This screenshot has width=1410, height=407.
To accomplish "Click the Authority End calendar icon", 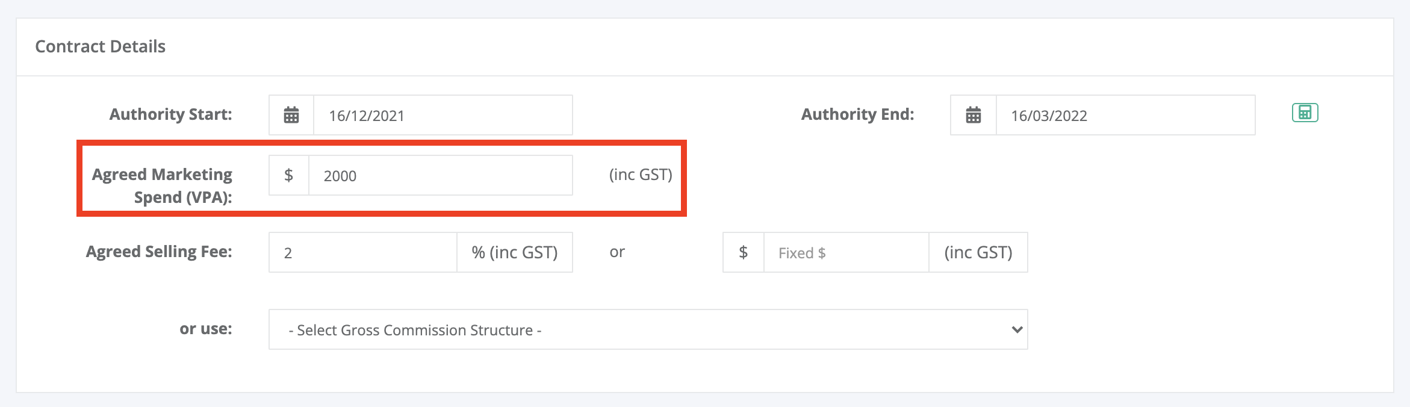I will (974, 115).
